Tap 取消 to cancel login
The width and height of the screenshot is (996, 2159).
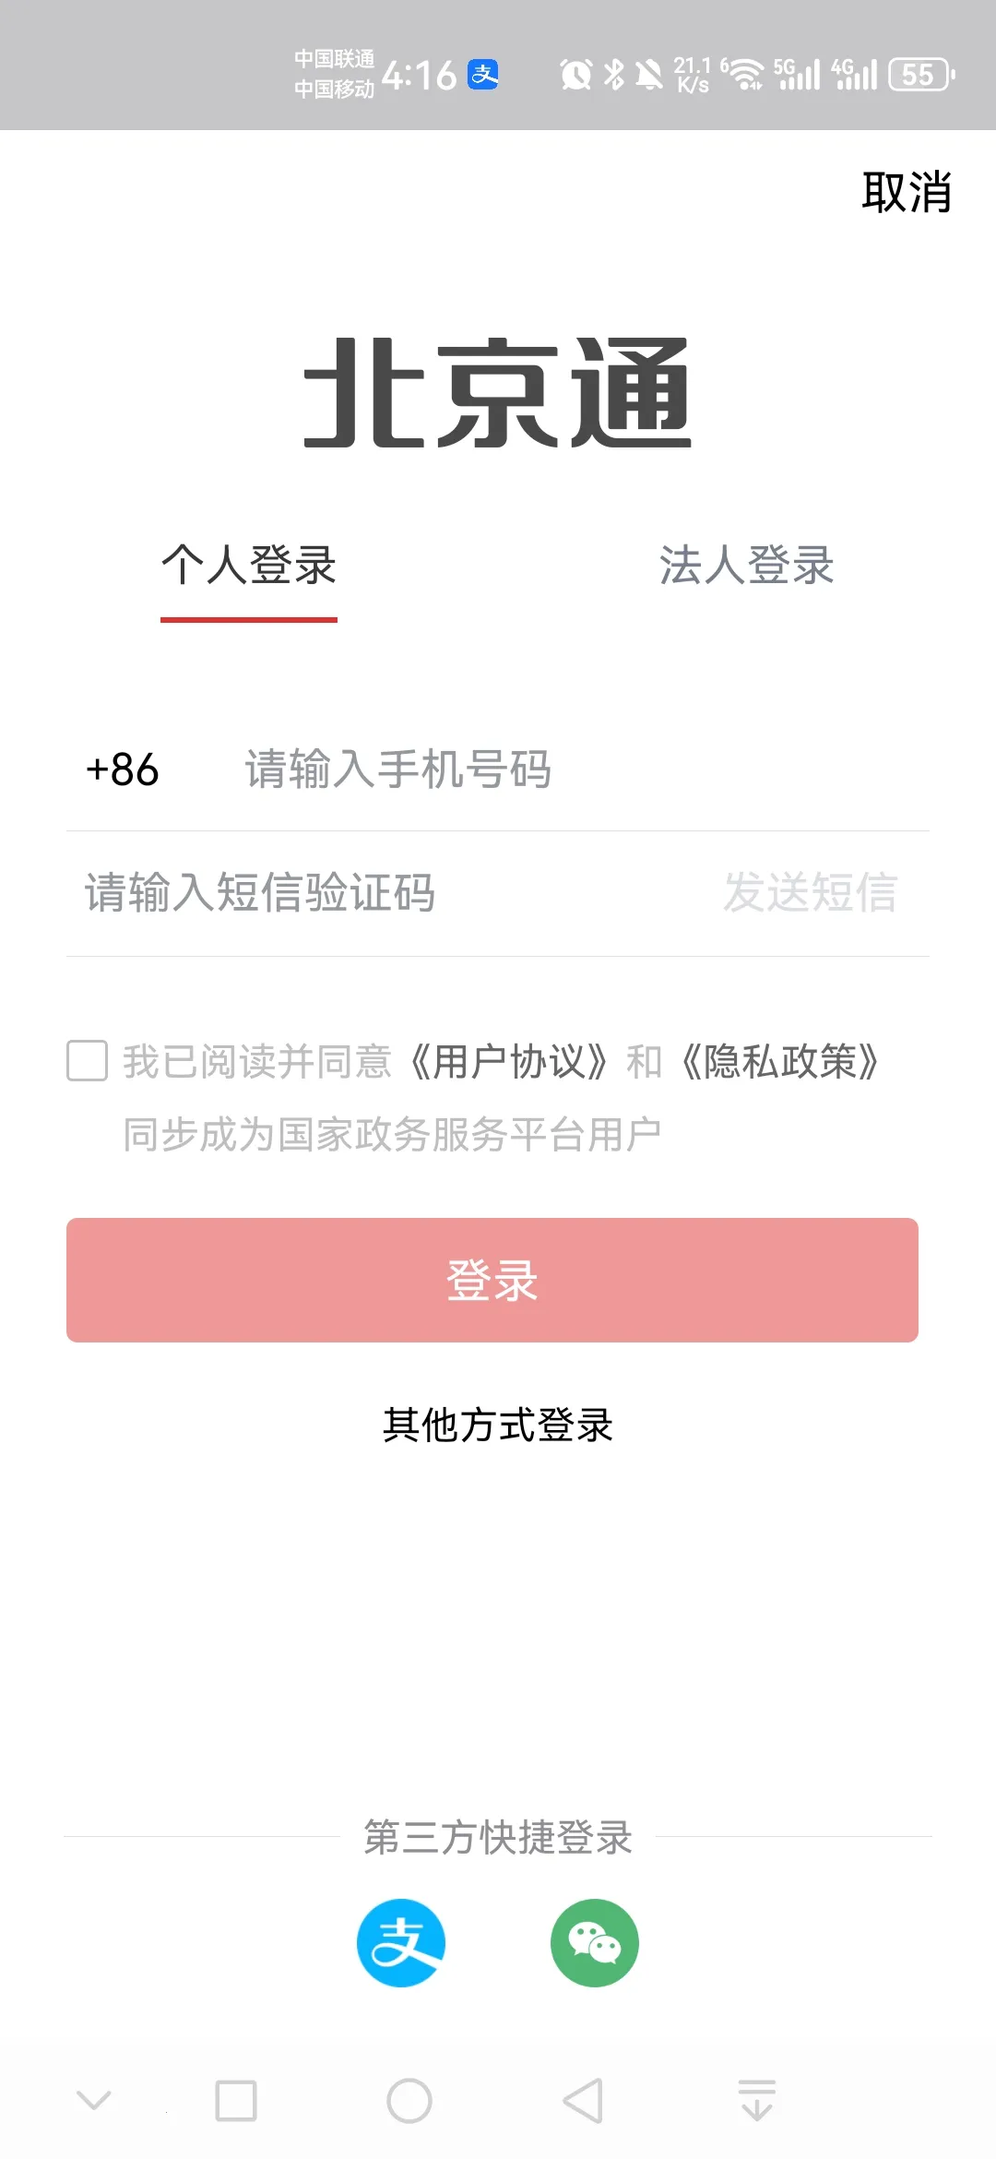[906, 192]
